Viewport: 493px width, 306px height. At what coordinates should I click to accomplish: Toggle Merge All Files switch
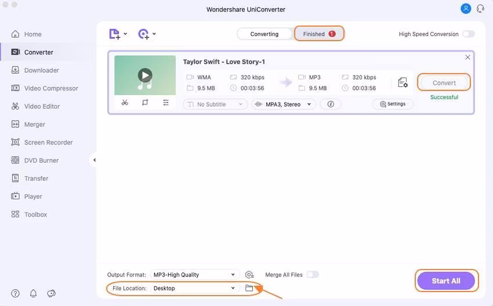(313, 275)
